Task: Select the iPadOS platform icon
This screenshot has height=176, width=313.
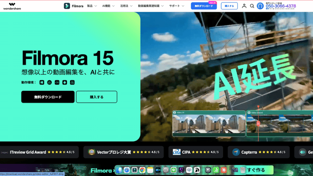Action: point(72,83)
